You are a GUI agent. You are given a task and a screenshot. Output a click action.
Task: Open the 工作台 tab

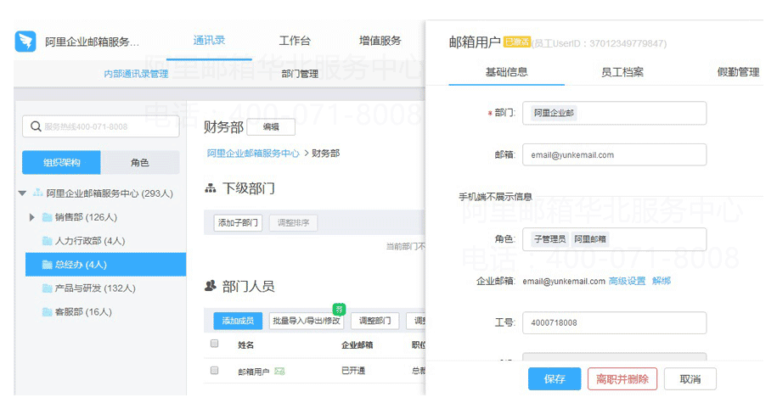295,41
